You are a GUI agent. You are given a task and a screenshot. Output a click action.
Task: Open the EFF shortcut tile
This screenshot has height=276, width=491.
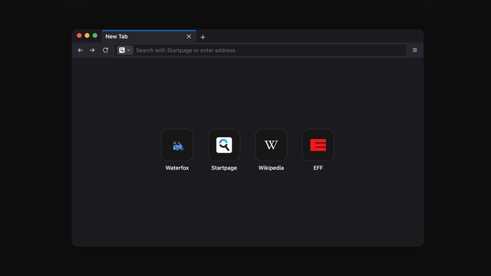point(318,145)
